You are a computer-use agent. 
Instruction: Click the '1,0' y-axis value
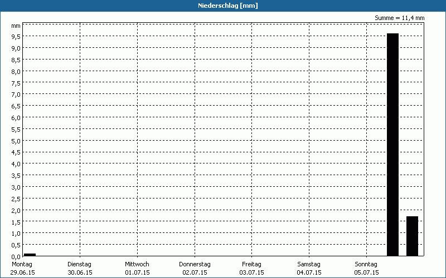(16, 234)
